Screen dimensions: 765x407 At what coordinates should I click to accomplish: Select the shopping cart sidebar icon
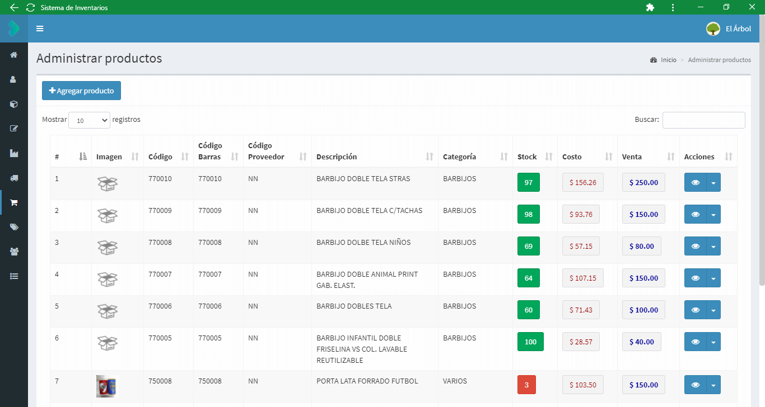point(13,202)
